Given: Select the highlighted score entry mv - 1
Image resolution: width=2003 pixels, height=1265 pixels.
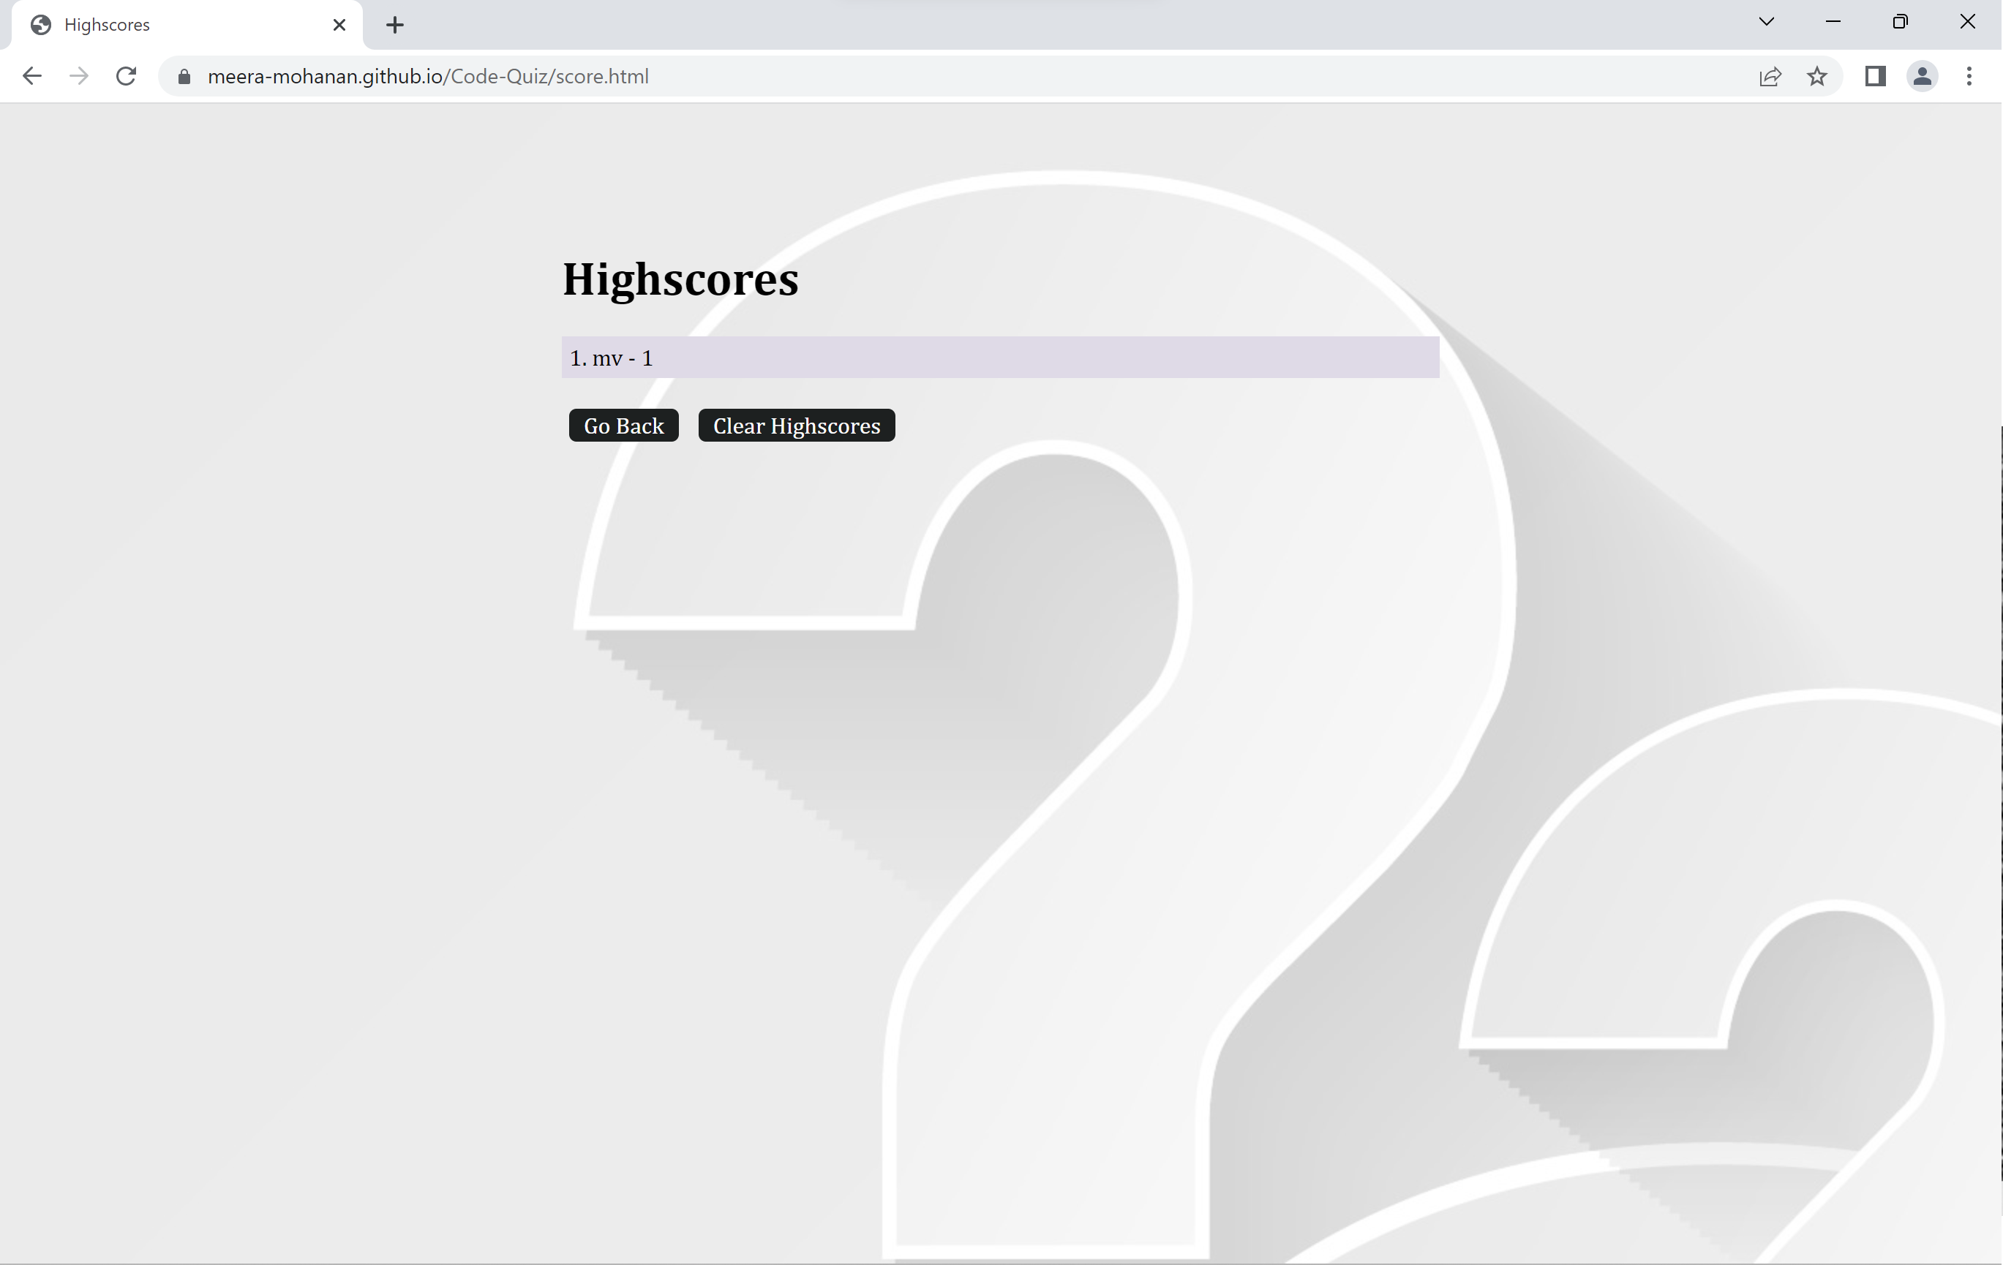Looking at the screenshot, I should point(998,358).
